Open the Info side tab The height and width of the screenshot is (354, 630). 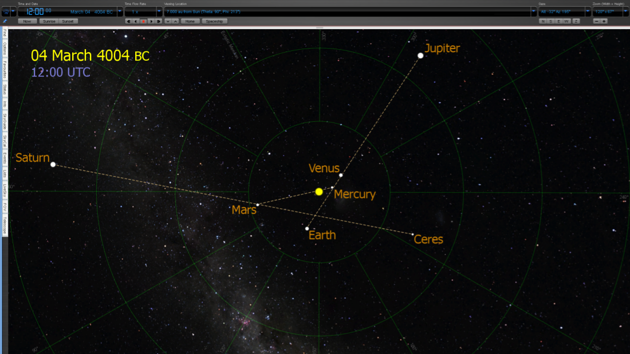click(5, 104)
